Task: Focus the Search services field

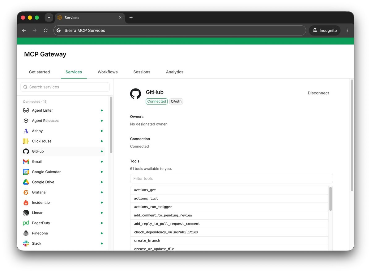Action: 65,87
